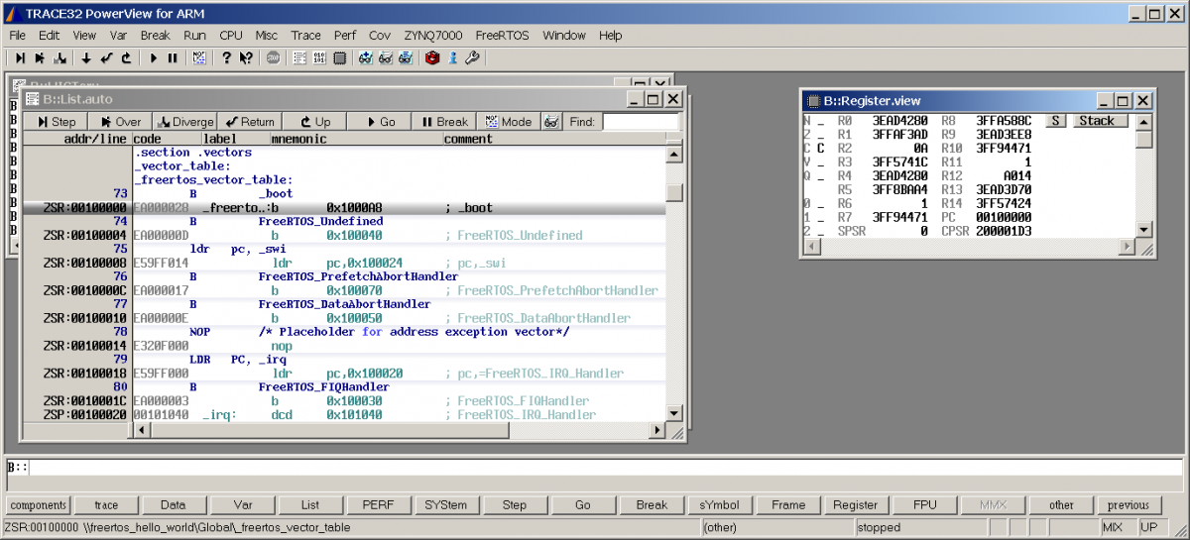Viewport: 1190px width, 540px height.
Task: Click the single step icon in main toolbar
Action: 19,58
